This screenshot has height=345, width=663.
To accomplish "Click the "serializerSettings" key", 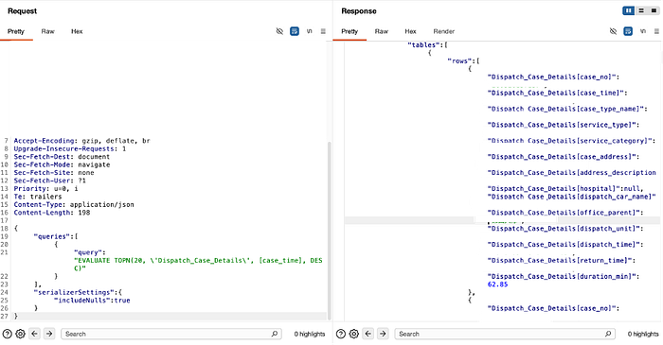I will pos(74,292).
